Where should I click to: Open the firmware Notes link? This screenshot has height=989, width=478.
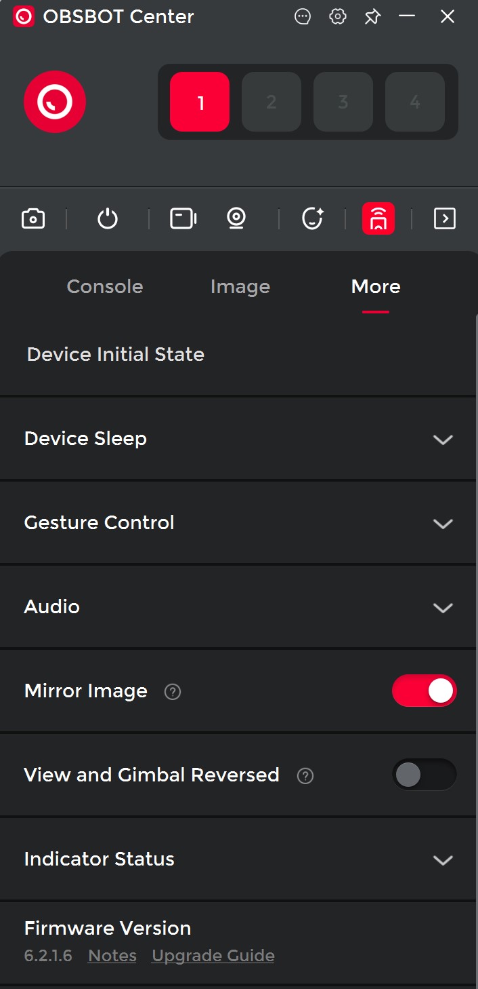point(112,956)
